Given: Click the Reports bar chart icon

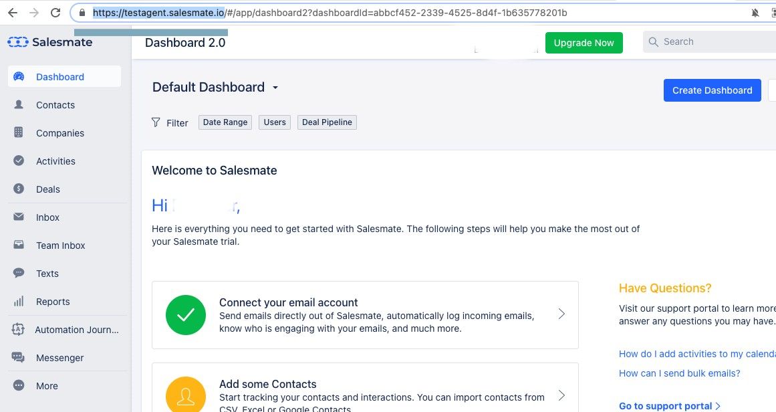Looking at the screenshot, I should click(19, 301).
